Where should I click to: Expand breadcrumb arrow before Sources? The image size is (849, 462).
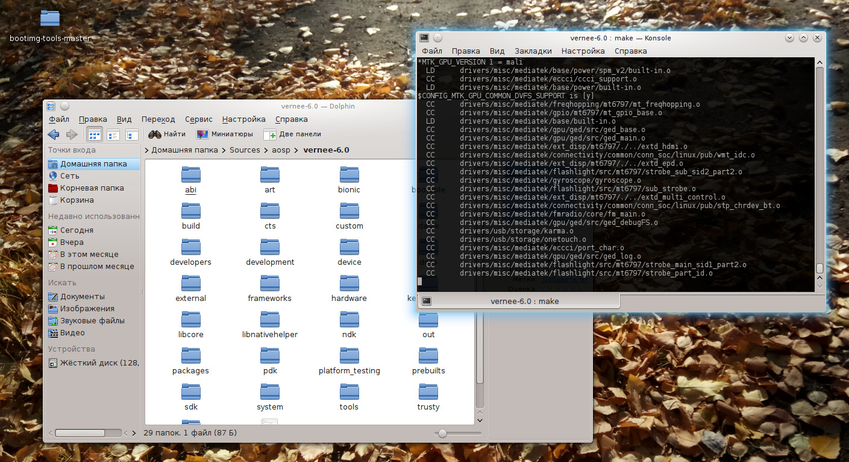pyautogui.click(x=224, y=150)
